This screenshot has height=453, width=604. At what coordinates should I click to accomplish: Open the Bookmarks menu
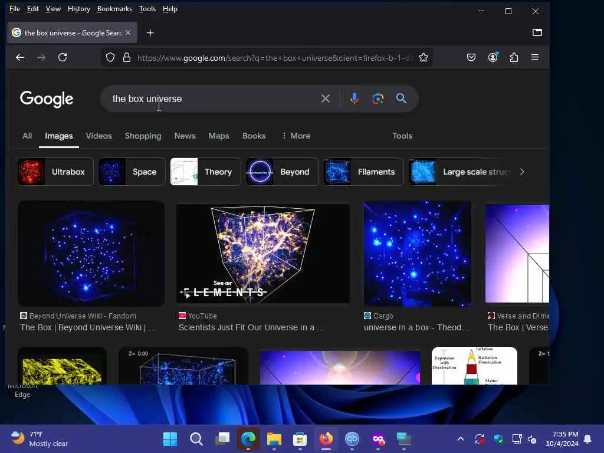(x=114, y=9)
